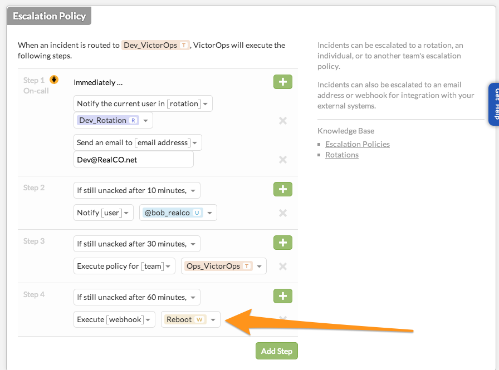Open the Get Help side tab
The width and height of the screenshot is (499, 370).
(493, 104)
